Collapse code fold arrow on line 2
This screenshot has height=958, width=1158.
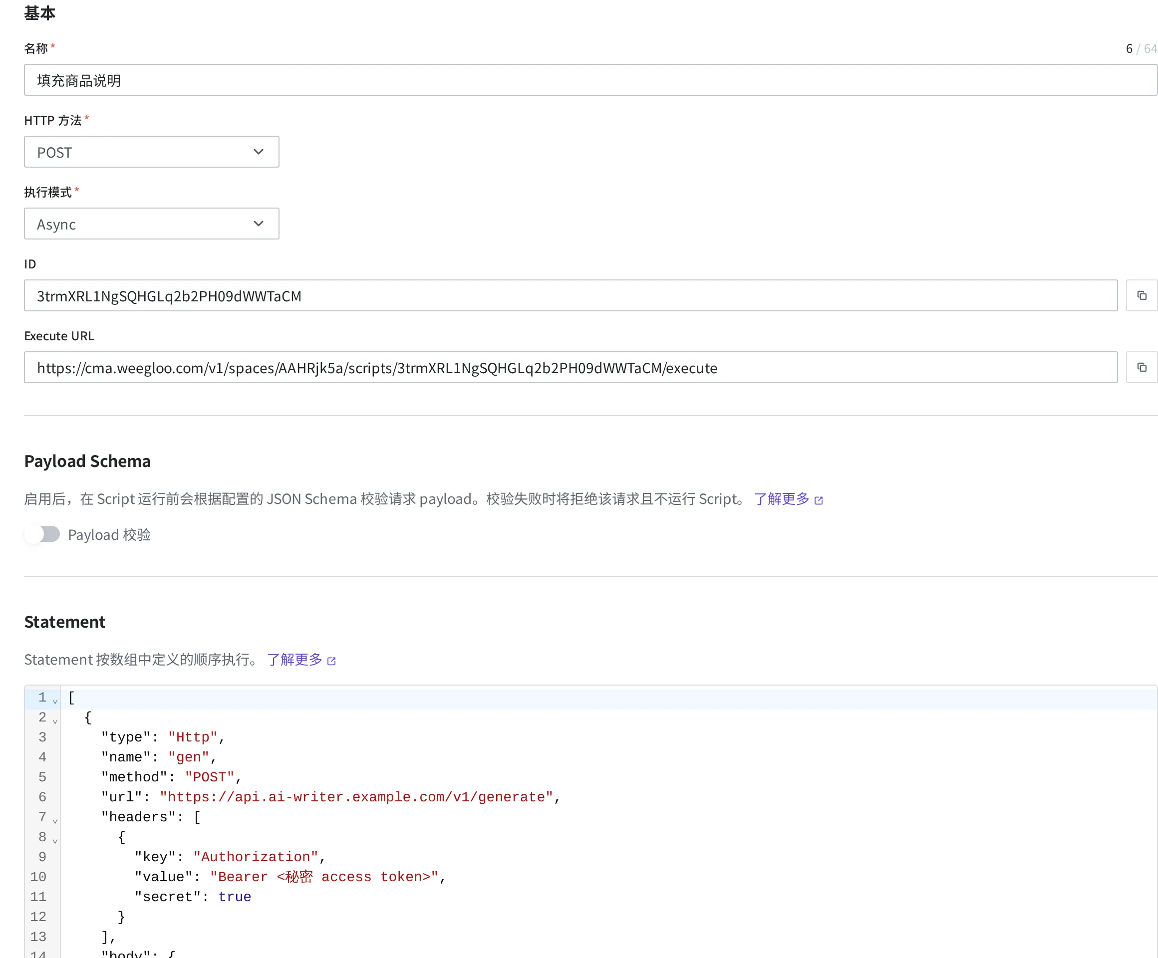(x=55, y=721)
